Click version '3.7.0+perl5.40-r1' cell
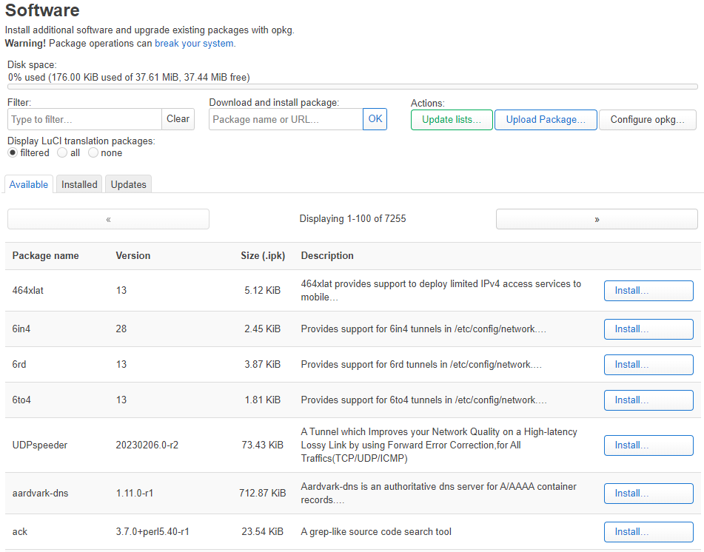This screenshot has width=704, height=552. 152,532
